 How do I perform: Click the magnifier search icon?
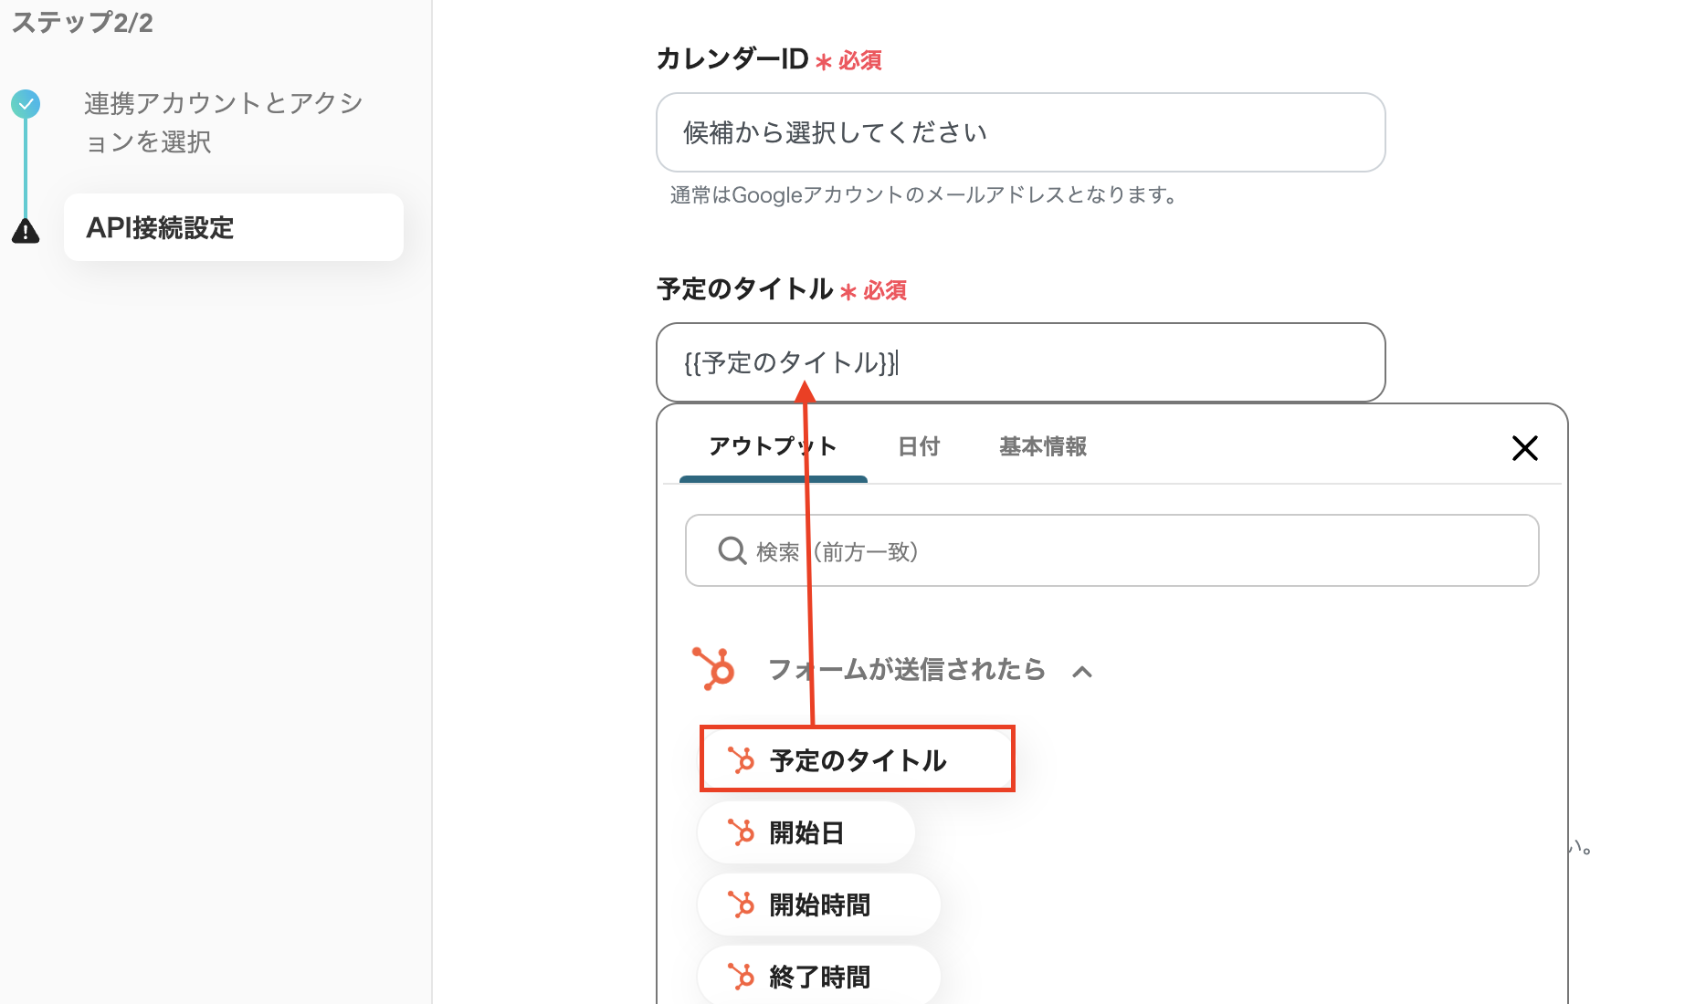point(732,550)
